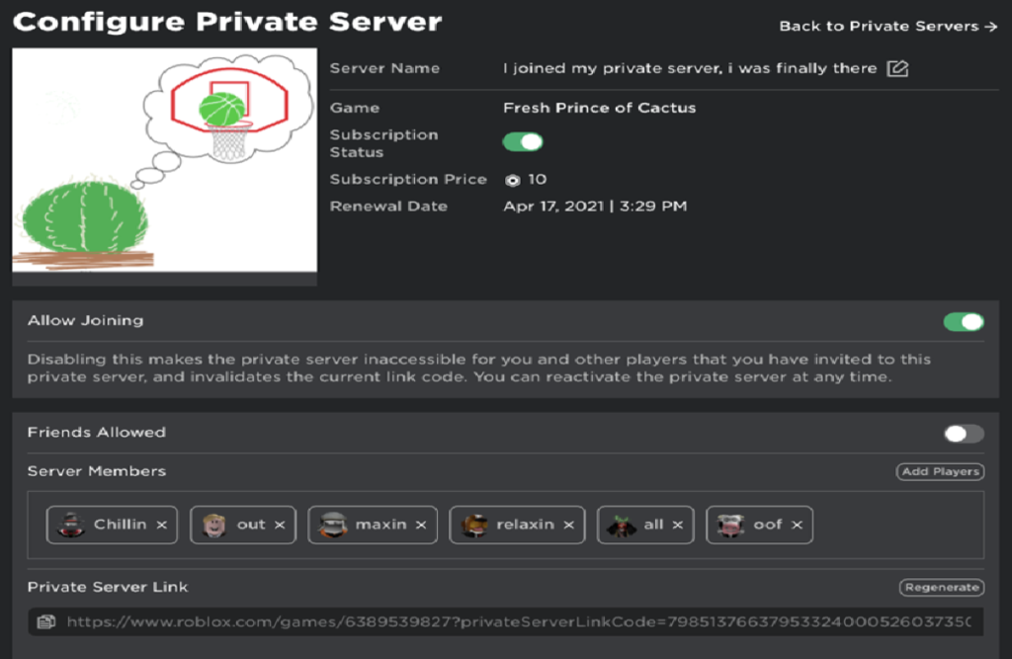This screenshot has height=659, width=1012.
Task: Click the Friends Allowed label
Action: 97,432
